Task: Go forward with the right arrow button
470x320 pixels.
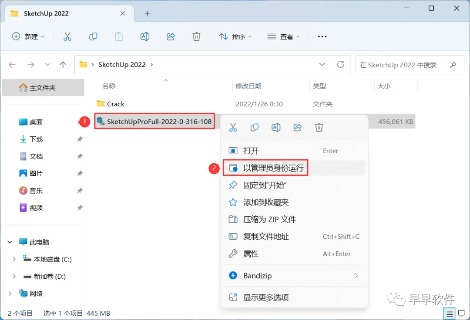Action: 31,65
